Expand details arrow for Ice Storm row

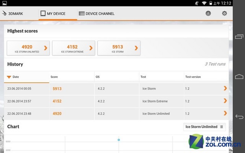225,88
